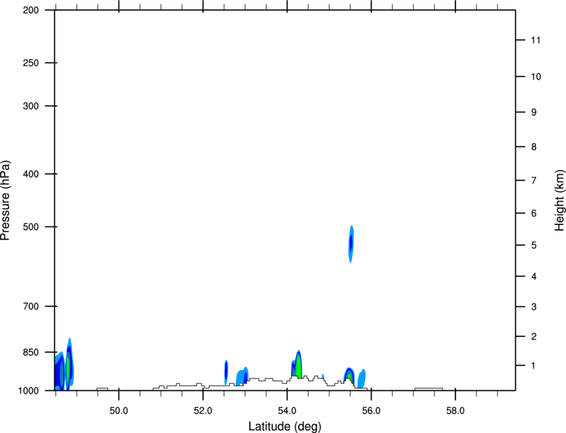
Task: Pick the 11 km height label
Action: (535, 40)
